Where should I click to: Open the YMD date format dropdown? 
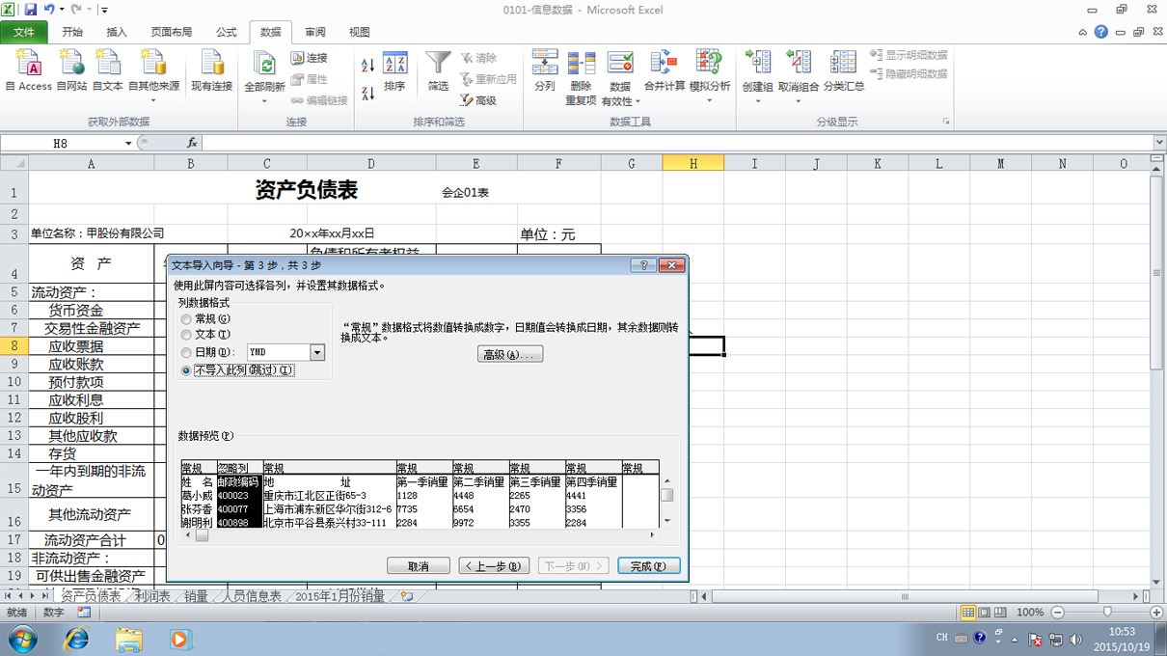[x=316, y=353]
